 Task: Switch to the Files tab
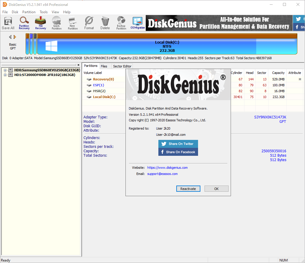tap(105, 66)
